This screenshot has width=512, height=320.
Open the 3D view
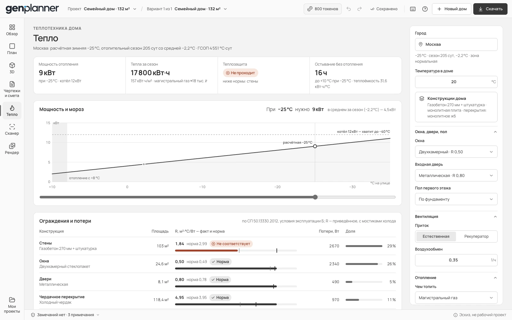pyautogui.click(x=12, y=68)
